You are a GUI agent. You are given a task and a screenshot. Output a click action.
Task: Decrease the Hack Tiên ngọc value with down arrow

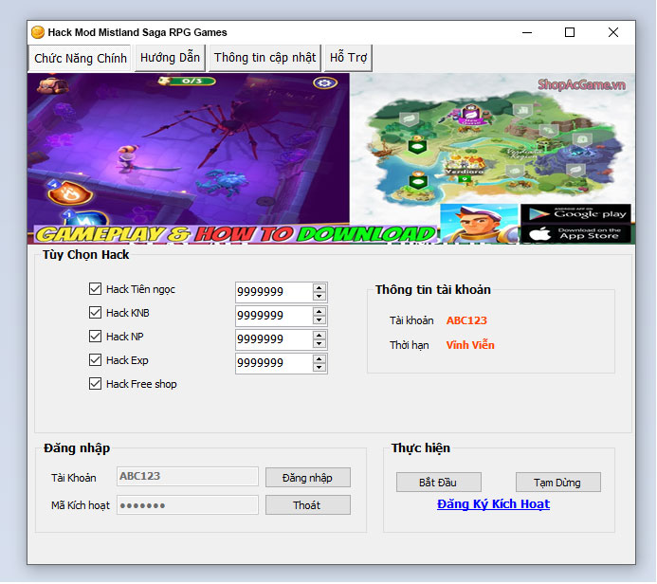click(319, 296)
